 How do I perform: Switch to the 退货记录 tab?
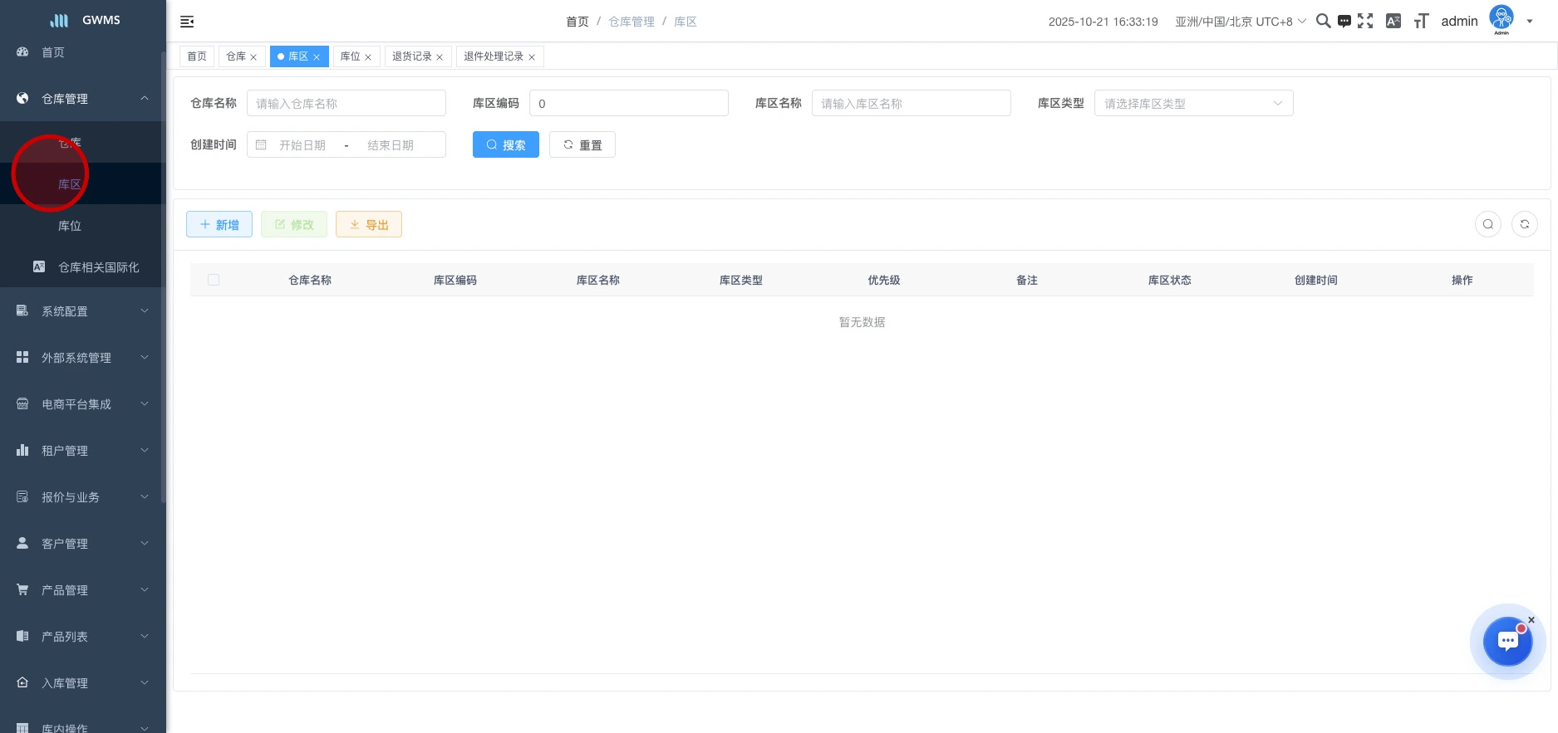point(412,56)
